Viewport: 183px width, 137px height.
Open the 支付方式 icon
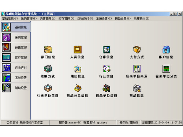pos(137,49)
